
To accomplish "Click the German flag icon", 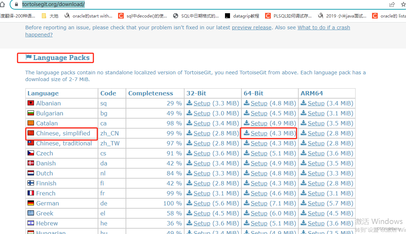I will (31, 203).
